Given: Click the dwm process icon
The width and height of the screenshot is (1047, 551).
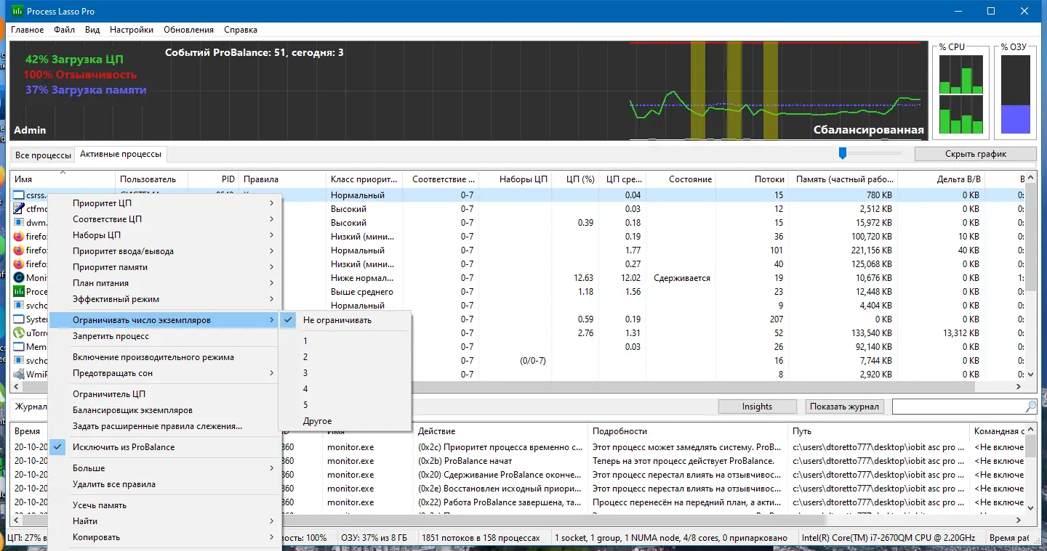Looking at the screenshot, I should tap(19, 223).
